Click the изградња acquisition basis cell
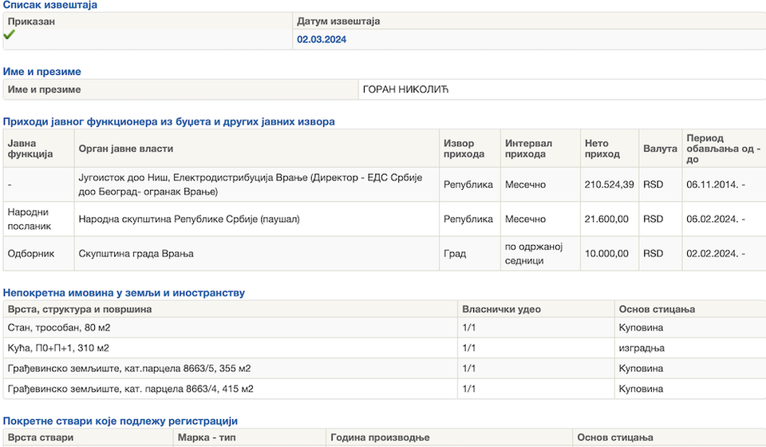Image resolution: width=766 pixels, height=447 pixels. pyautogui.click(x=689, y=348)
